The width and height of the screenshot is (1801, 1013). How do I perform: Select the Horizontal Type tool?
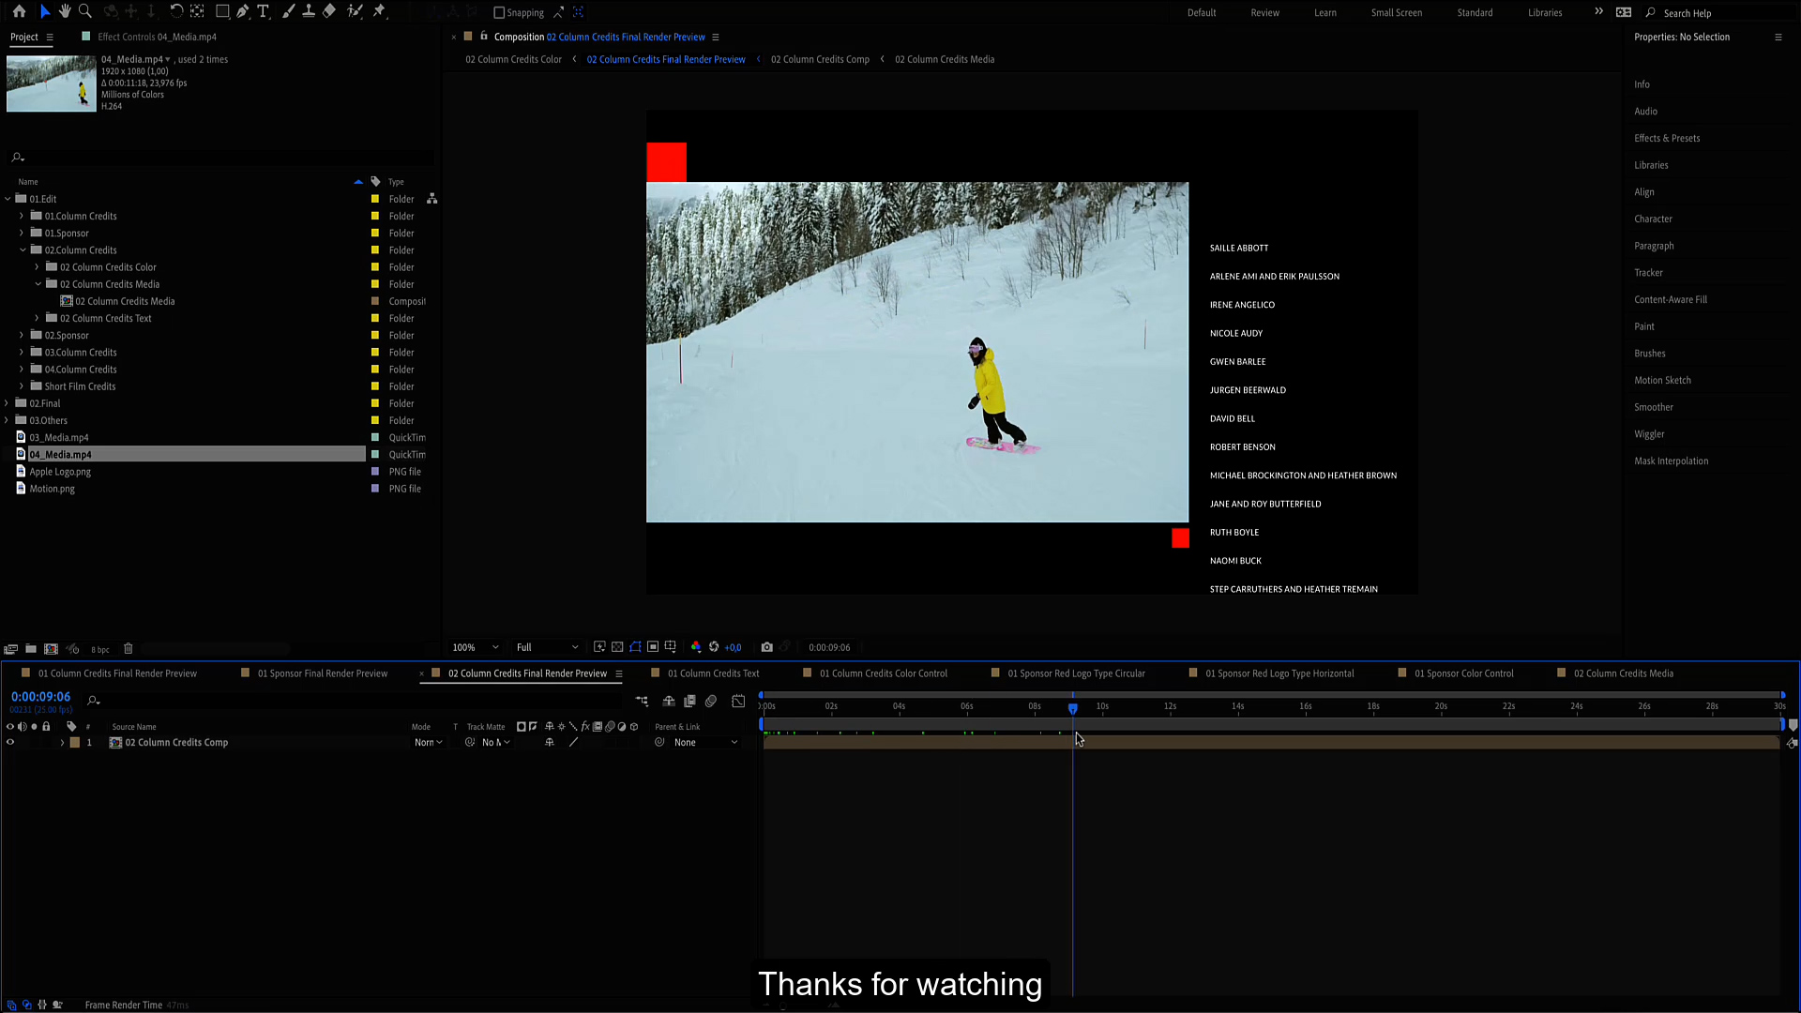(264, 11)
